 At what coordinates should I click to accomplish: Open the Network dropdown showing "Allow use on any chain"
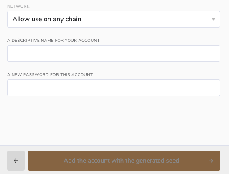click(x=114, y=19)
